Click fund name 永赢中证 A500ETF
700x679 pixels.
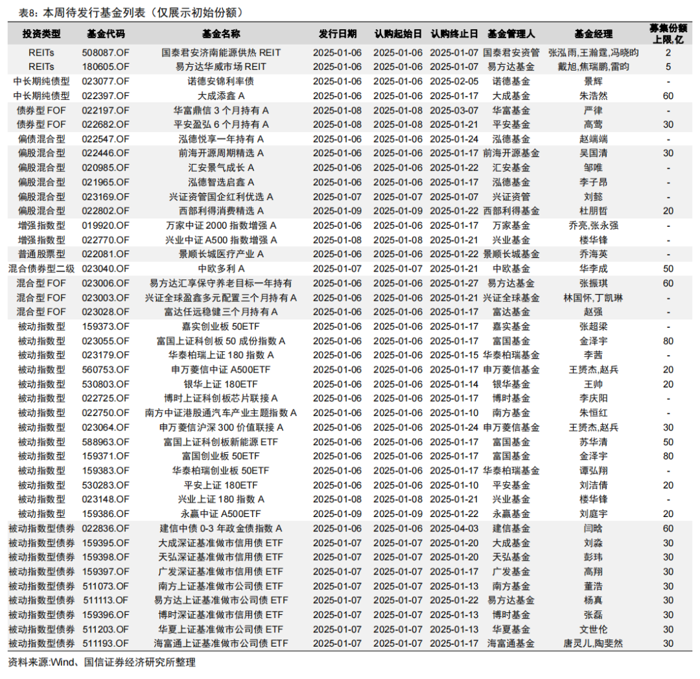coord(221,514)
